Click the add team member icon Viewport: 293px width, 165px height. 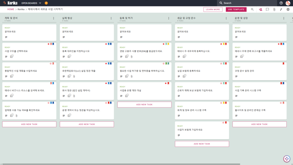[260, 9]
